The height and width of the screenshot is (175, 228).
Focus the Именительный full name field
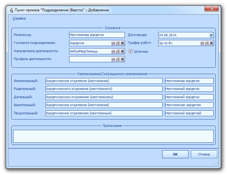click(104, 81)
